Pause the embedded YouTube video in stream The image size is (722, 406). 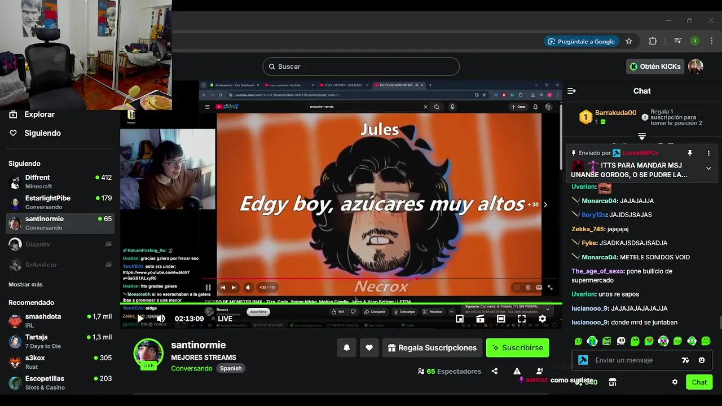(208, 288)
